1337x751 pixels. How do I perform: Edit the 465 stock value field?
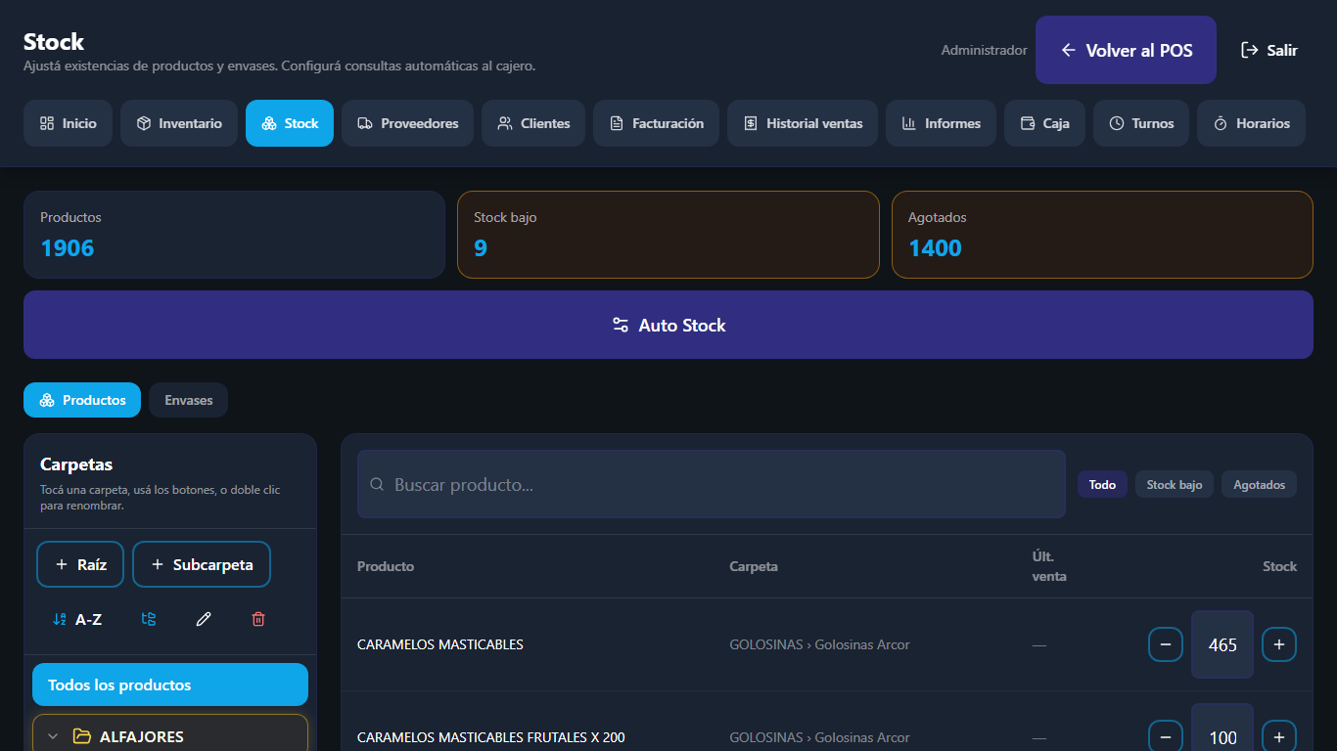coord(1222,644)
